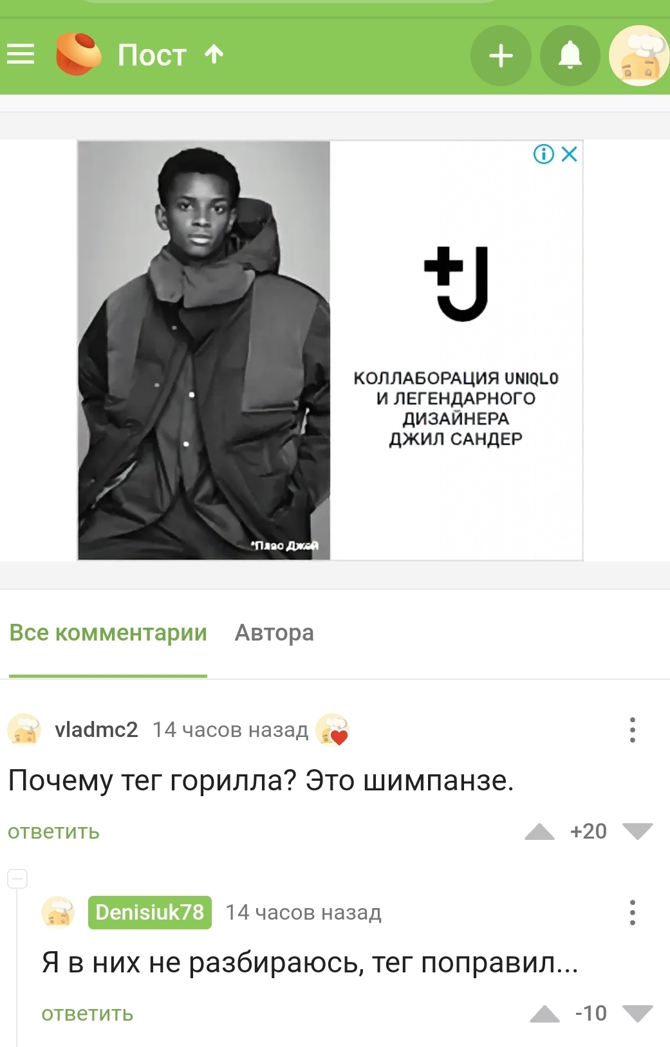Switch to Автора comments tab
This screenshot has height=1047, width=670.
click(x=274, y=633)
